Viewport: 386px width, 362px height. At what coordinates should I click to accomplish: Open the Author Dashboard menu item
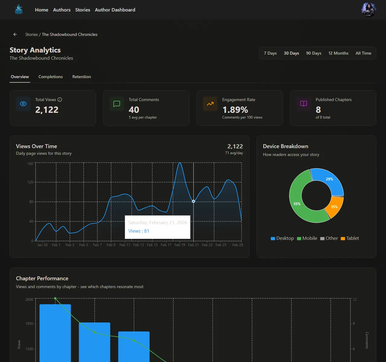[x=115, y=10]
